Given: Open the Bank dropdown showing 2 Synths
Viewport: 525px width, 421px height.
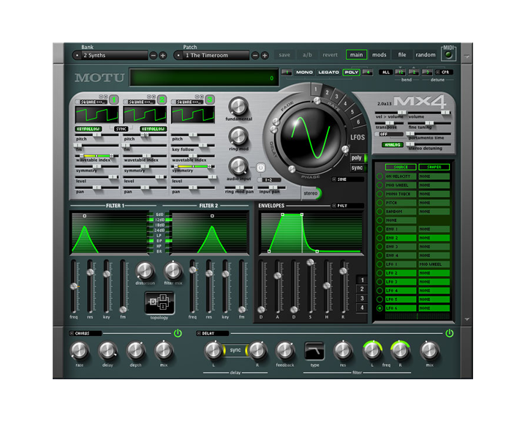Looking at the screenshot, I should pos(110,56).
